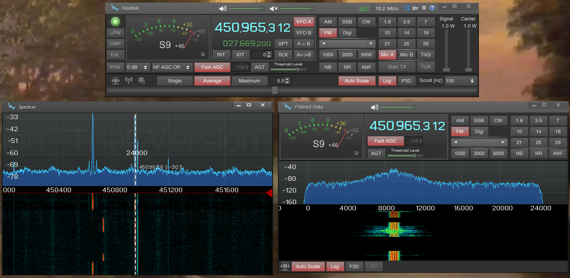Click the muted speaker icon in the title bar
This screenshot has width=570, height=278.
pyautogui.click(x=274, y=8)
